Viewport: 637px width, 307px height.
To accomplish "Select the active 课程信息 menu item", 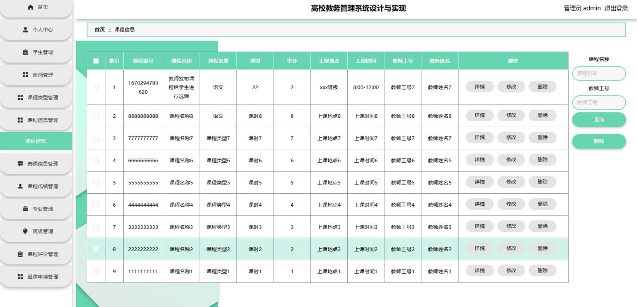I will [36, 141].
